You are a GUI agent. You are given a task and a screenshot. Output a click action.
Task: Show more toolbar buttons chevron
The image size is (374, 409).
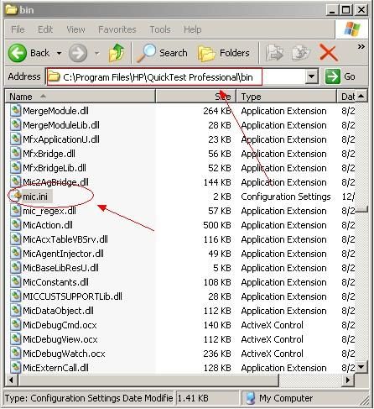pyautogui.click(x=361, y=46)
